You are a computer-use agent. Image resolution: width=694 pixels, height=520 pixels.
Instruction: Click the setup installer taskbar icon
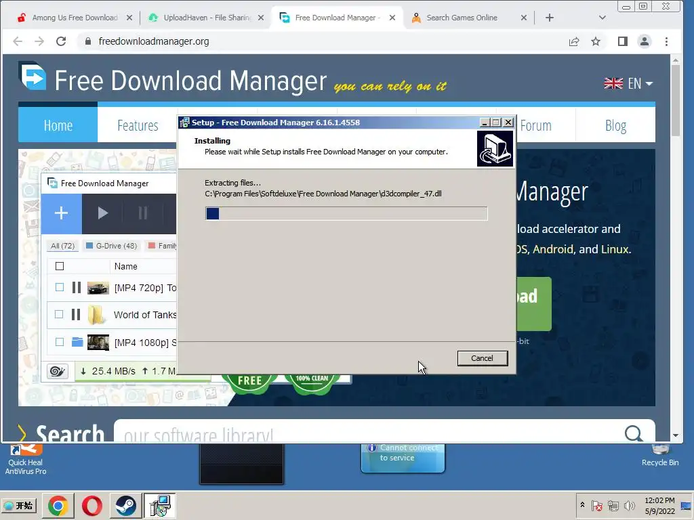160,505
